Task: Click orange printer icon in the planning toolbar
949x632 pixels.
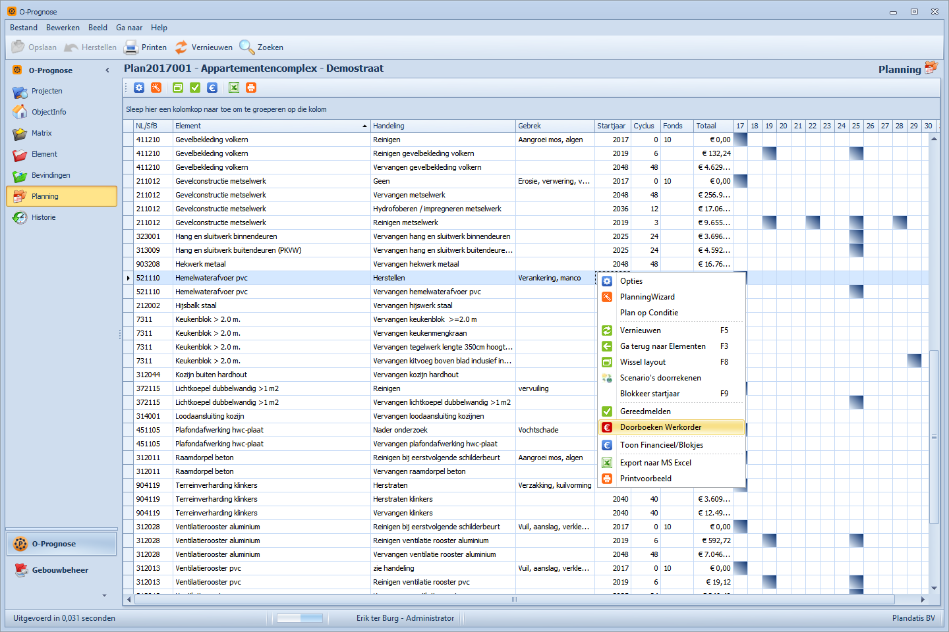Action: point(251,88)
